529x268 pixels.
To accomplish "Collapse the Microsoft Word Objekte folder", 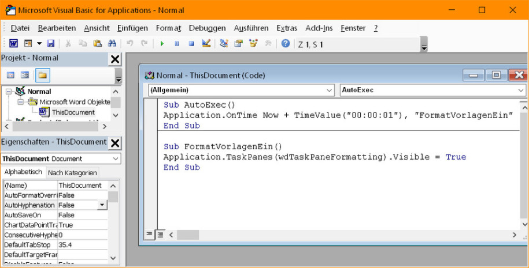I will pyautogui.click(x=21, y=101).
